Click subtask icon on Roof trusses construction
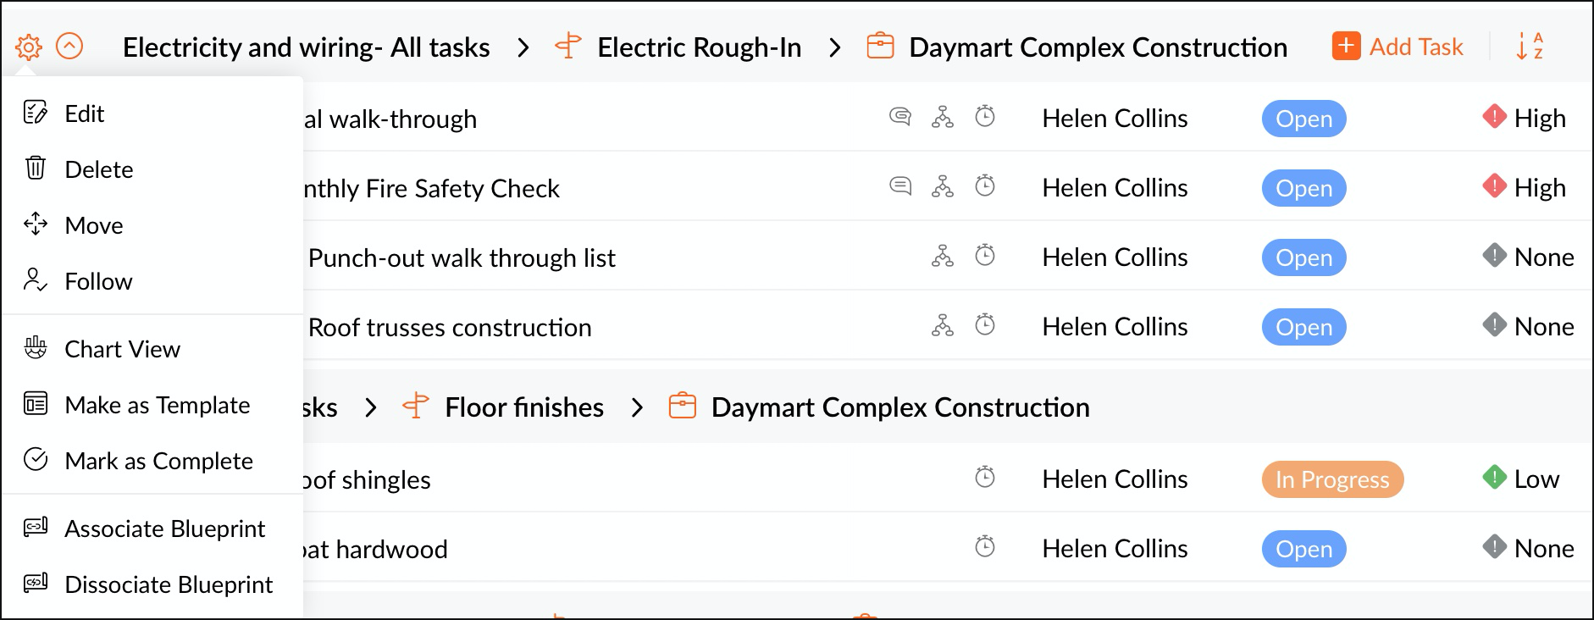The image size is (1594, 620). (943, 325)
